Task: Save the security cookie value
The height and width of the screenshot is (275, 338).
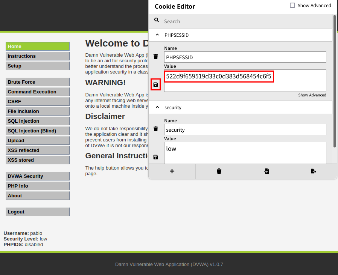Action: click(x=155, y=157)
